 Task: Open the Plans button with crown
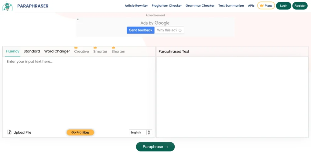[x=266, y=5]
